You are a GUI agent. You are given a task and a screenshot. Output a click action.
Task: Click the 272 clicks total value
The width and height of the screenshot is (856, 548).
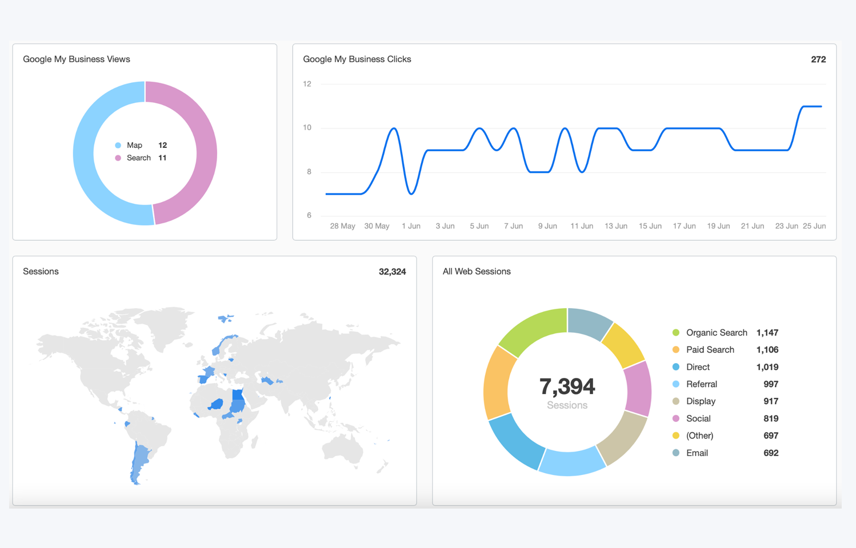pyautogui.click(x=818, y=59)
